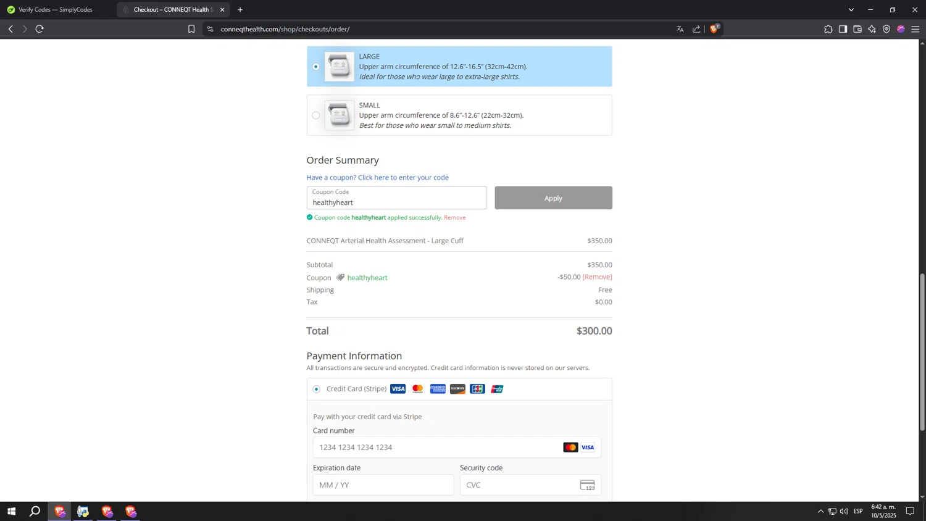
Task: Share this page via share icon
Action: point(696,29)
